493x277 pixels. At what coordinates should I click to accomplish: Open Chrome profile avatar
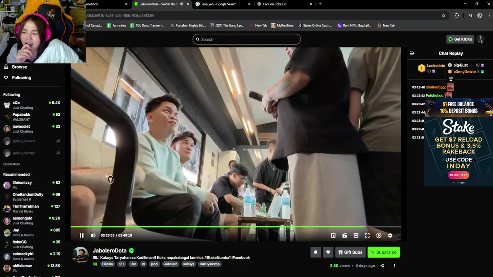[x=480, y=15]
